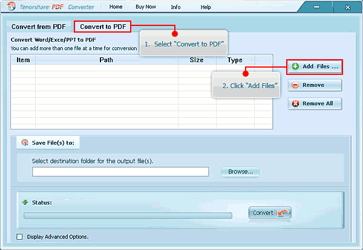Click the Tenorshare logo icon in title bar
Viewport: 363px width, 250px height.
11,6
